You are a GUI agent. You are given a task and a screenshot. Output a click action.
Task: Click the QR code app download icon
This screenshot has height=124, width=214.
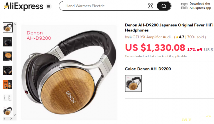tap(184, 6)
